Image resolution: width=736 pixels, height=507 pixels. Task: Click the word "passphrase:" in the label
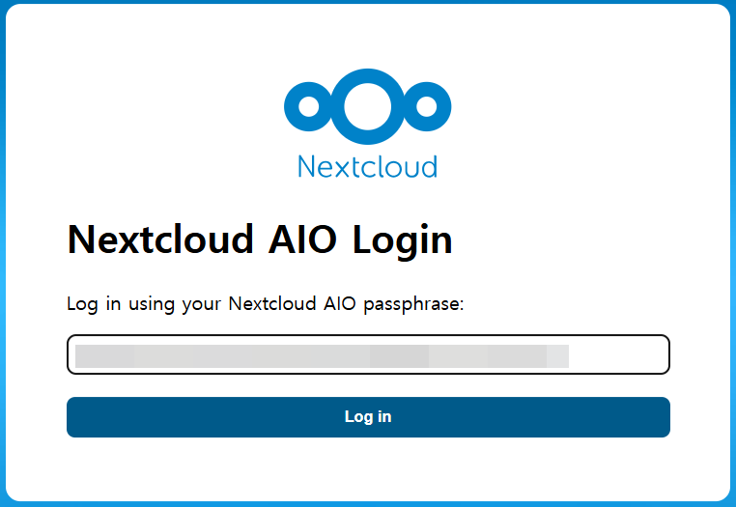pos(415,305)
